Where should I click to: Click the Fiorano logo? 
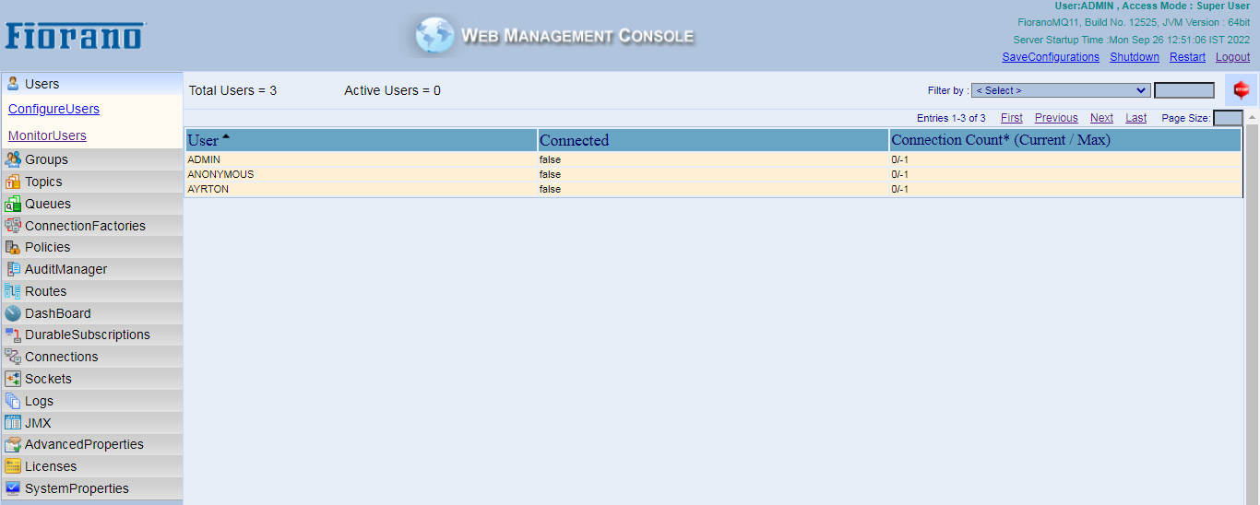[x=75, y=36]
